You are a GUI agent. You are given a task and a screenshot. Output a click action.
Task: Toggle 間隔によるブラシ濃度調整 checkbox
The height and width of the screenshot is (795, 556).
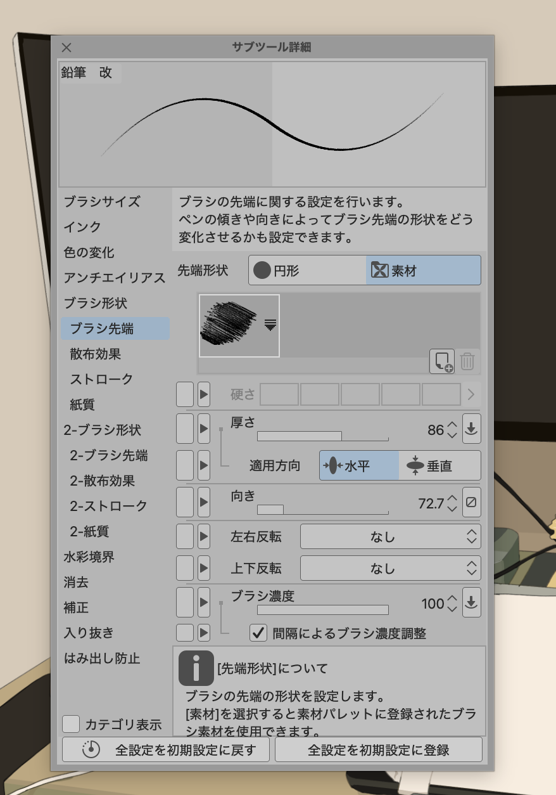258,633
